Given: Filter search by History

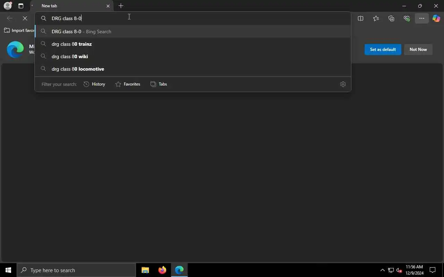Looking at the screenshot, I should tap(94, 84).
